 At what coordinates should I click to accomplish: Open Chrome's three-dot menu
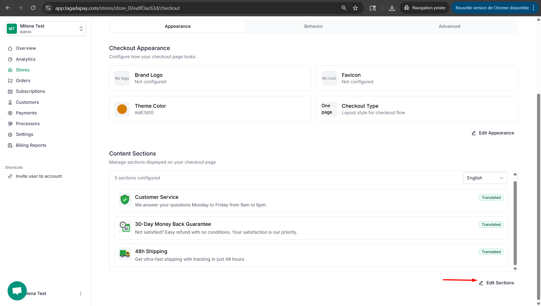[x=534, y=8]
